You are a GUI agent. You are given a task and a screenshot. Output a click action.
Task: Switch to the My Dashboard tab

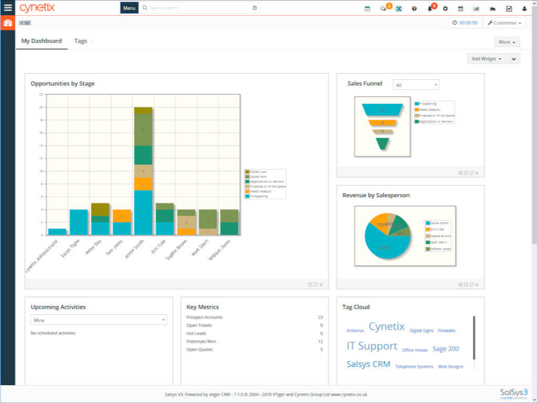coord(41,41)
